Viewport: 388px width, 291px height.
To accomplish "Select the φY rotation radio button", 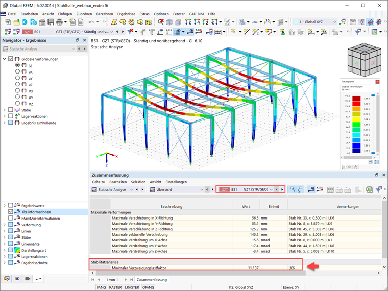I will [17, 97].
